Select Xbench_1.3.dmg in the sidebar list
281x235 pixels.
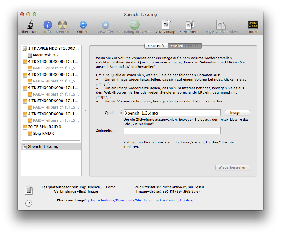click(51, 147)
